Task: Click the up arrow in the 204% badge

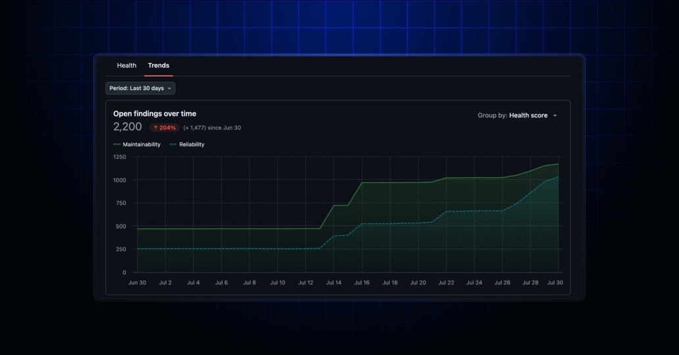Action: pyautogui.click(x=156, y=128)
